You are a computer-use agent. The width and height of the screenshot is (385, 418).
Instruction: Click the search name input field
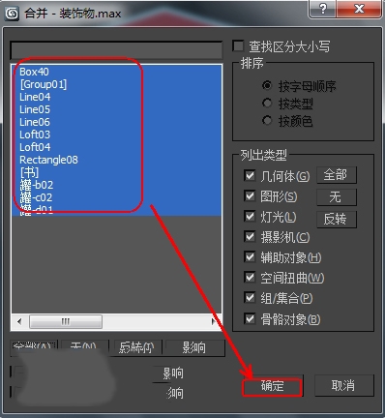(116, 50)
